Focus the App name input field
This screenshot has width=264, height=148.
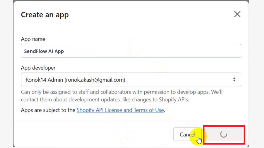pyautogui.click(x=131, y=51)
